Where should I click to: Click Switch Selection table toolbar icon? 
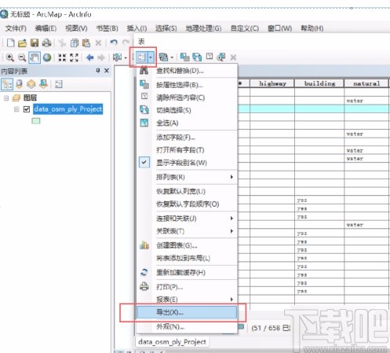[x=197, y=57]
